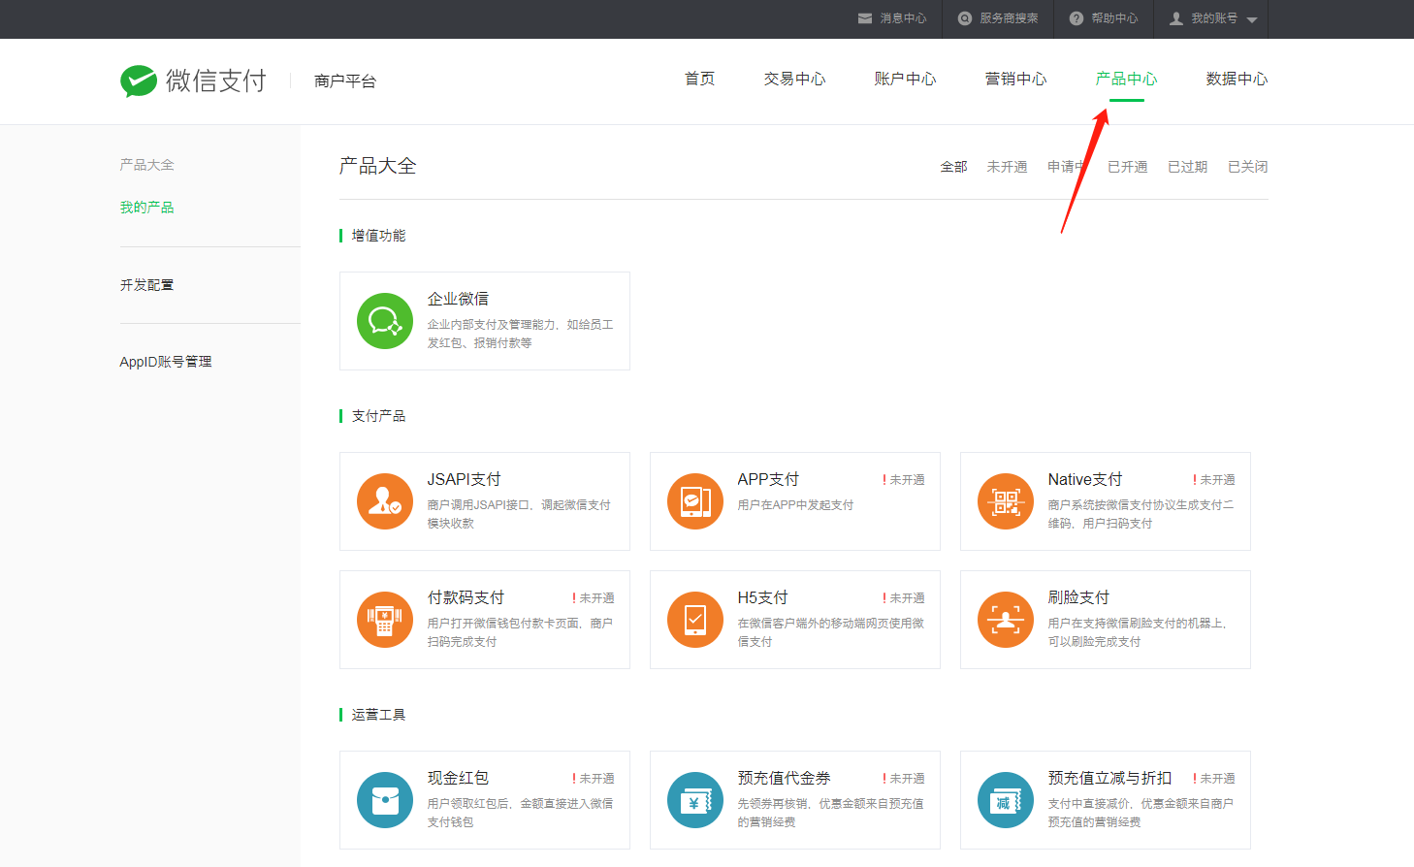Viewport: 1414px width, 867px height.
Task: Click the orange JSAPI支付 icon
Action: (x=385, y=501)
